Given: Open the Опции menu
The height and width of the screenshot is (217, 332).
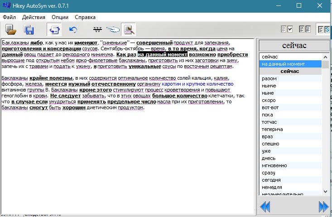Looking at the screenshot, I should click(60, 17).
